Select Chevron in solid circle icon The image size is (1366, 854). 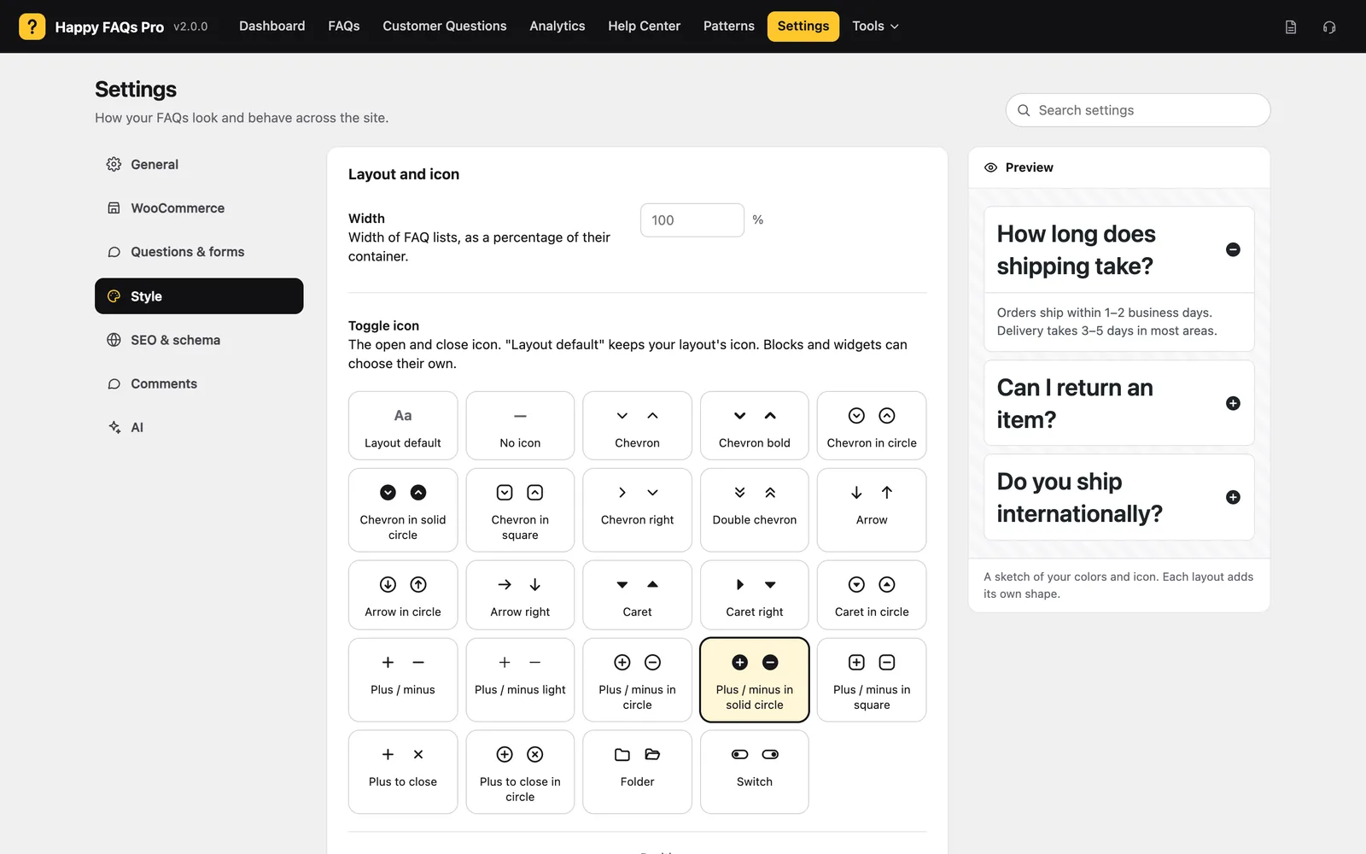click(403, 510)
